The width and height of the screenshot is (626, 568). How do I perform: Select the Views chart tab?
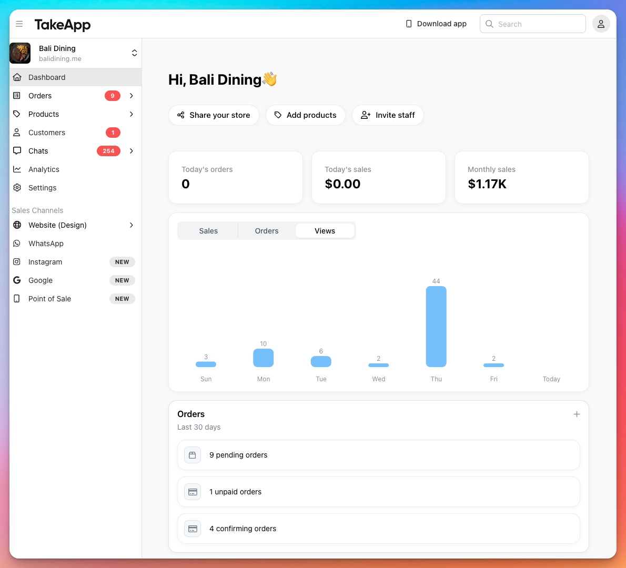[x=325, y=231]
